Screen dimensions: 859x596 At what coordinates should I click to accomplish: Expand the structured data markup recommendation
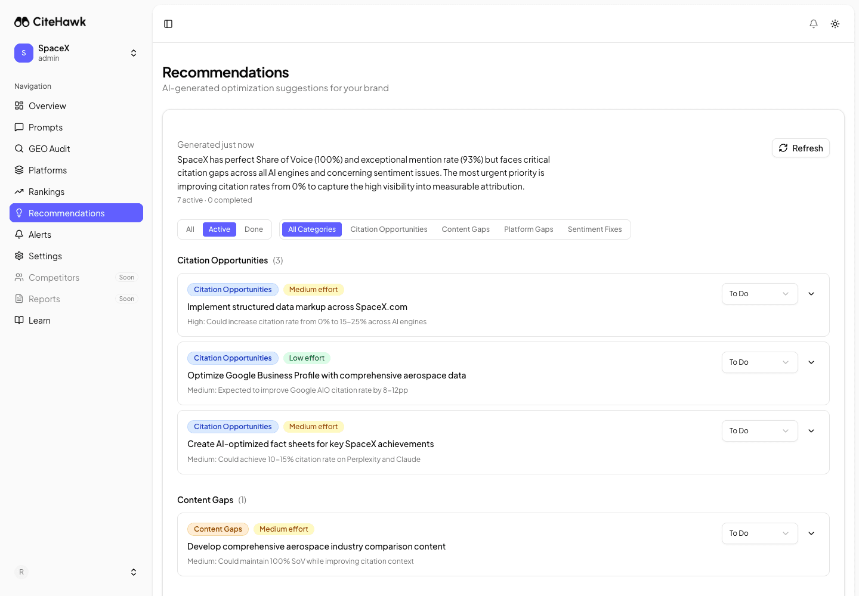811,294
